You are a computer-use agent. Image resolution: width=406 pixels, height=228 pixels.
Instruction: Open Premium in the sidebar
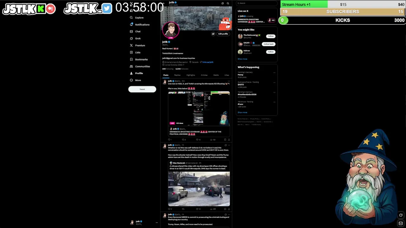137,46
